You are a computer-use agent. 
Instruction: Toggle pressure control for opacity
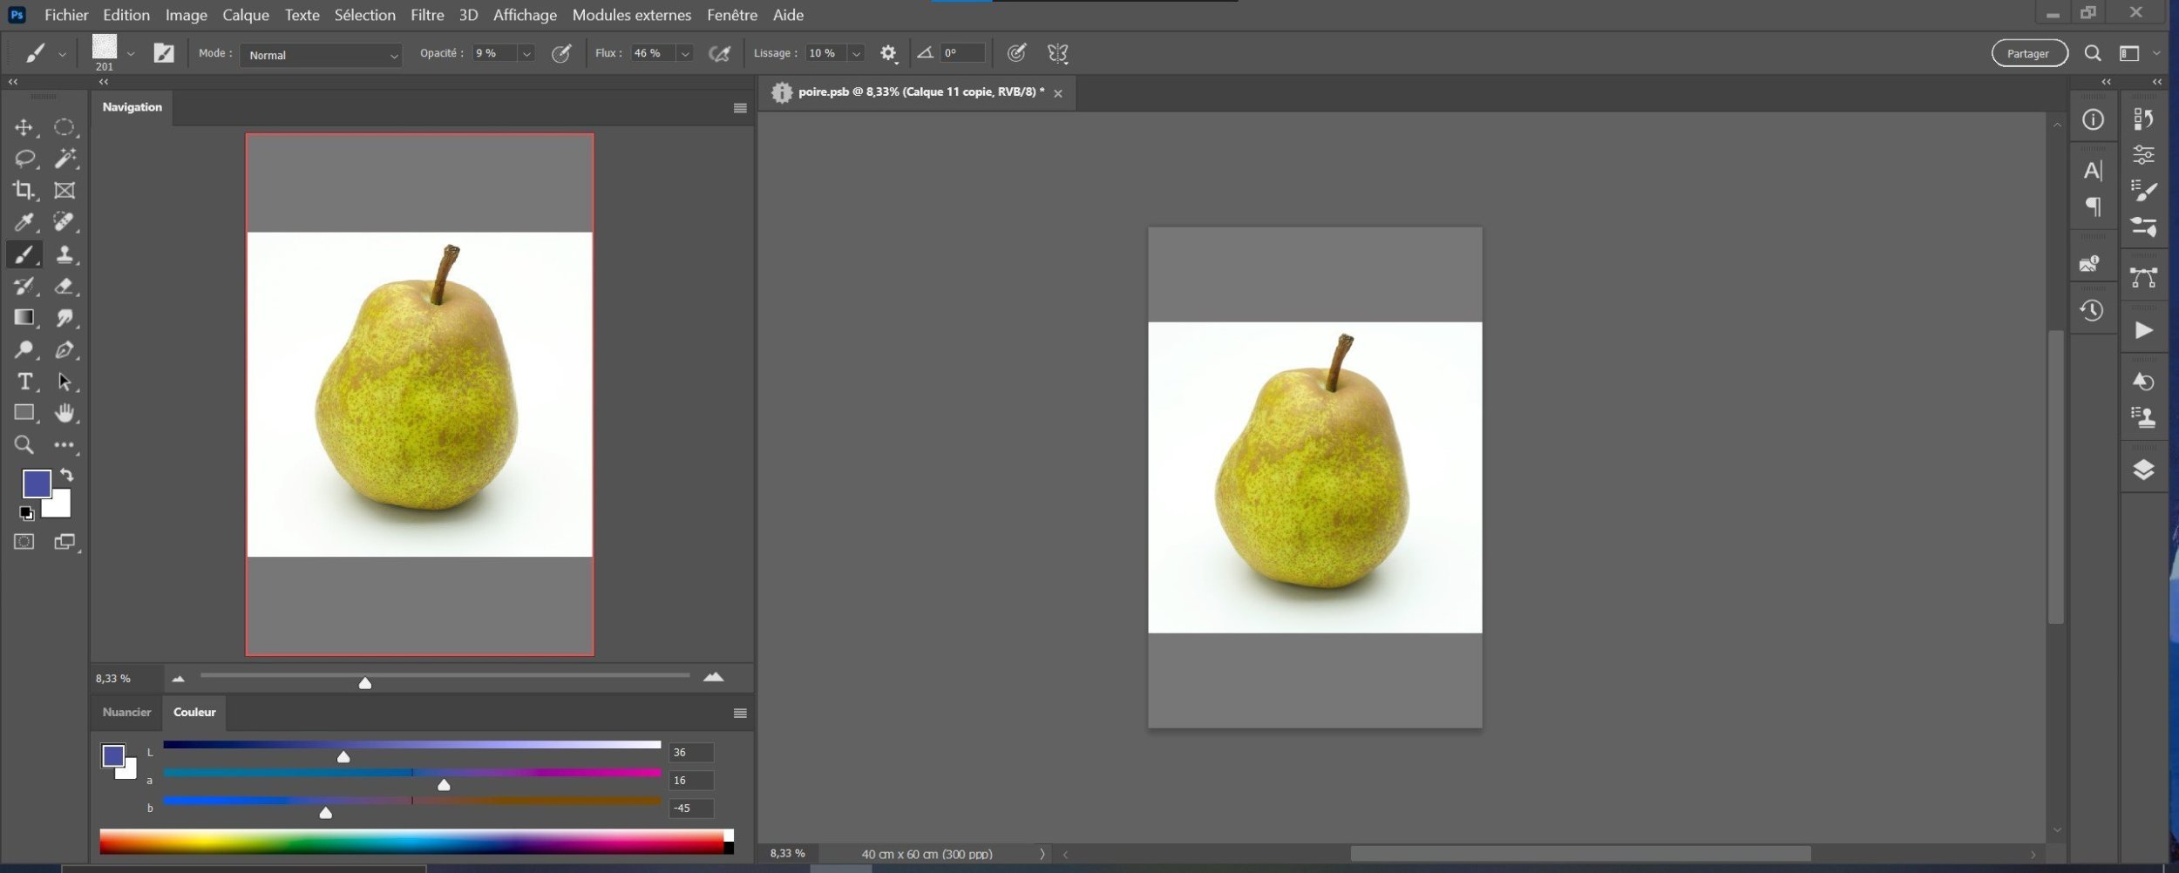pyautogui.click(x=561, y=54)
